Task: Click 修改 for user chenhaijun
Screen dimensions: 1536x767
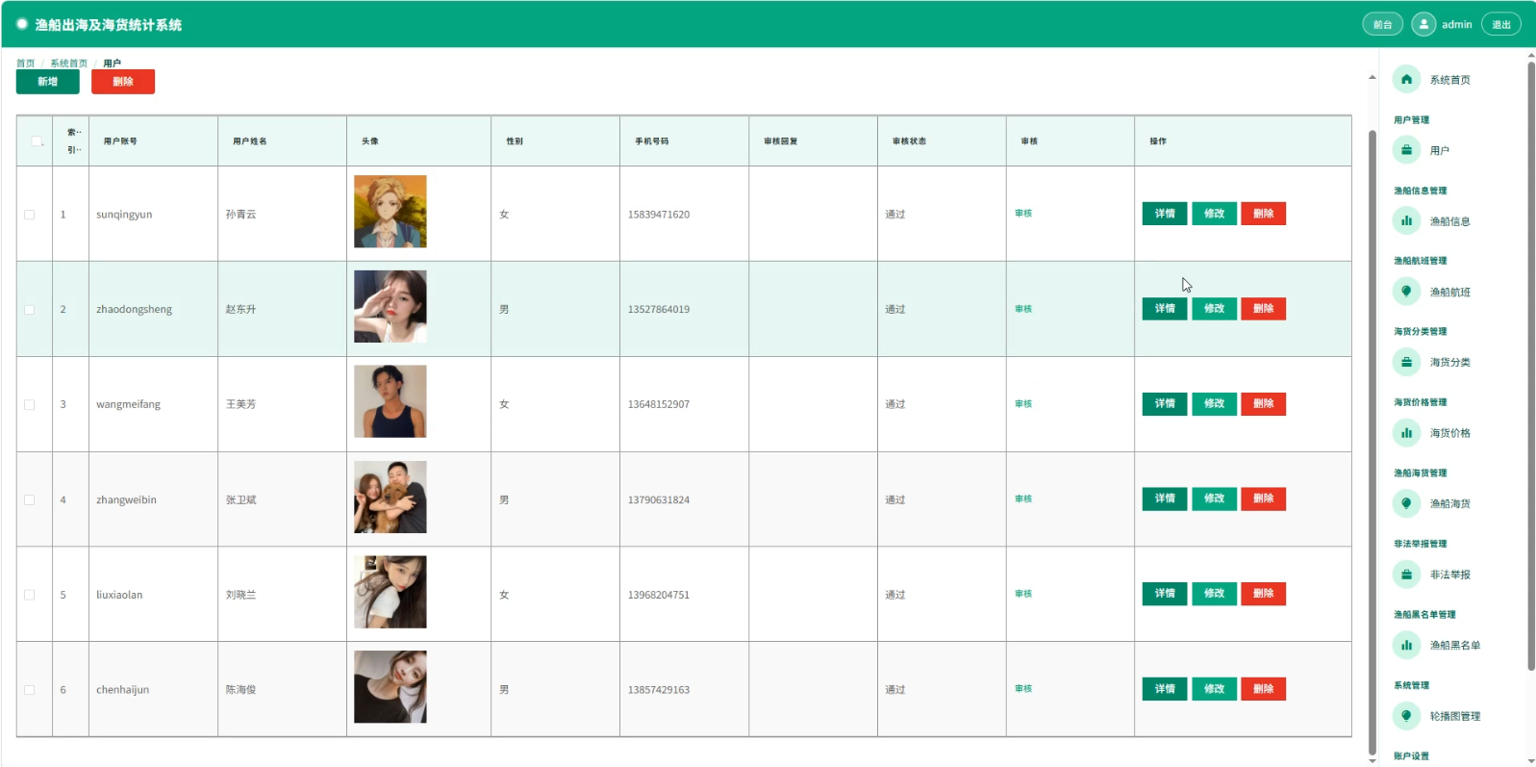Action: 1215,689
